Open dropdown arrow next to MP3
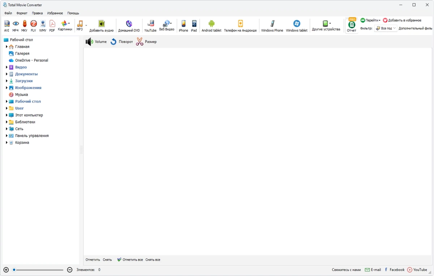This screenshot has width=434, height=276. tap(86, 26)
